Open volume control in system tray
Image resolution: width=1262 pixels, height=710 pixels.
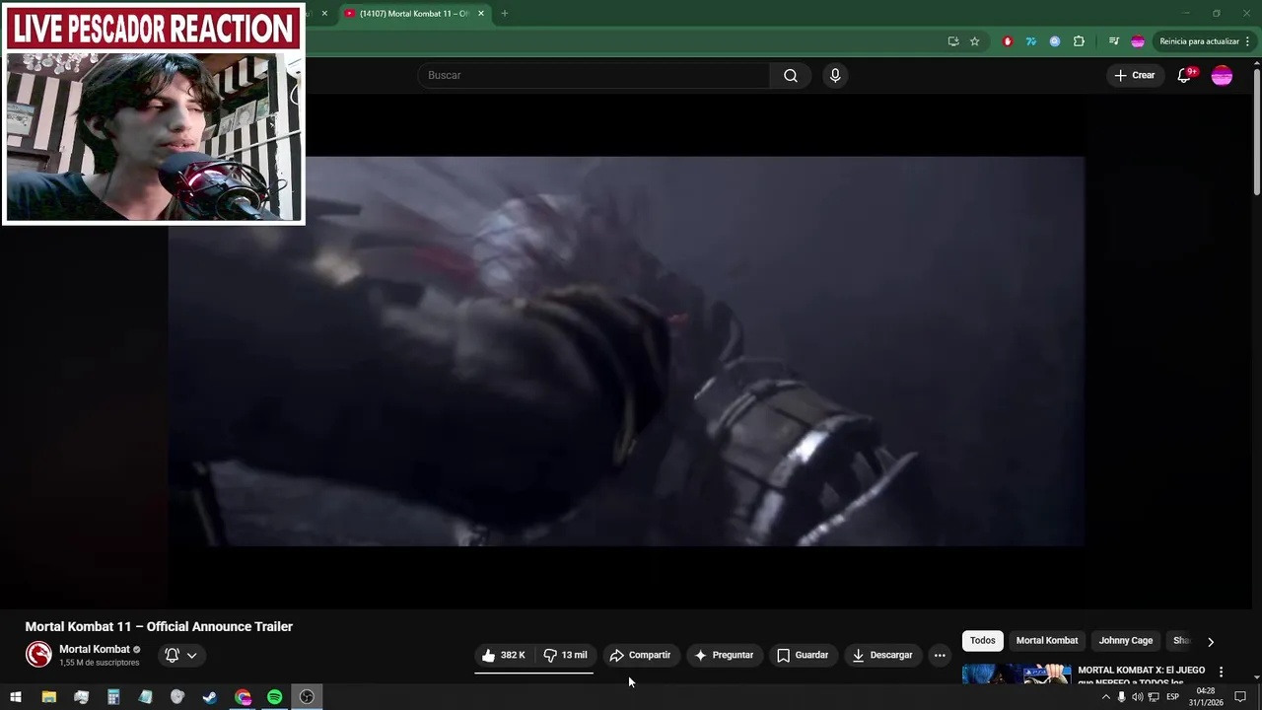pyautogui.click(x=1137, y=697)
